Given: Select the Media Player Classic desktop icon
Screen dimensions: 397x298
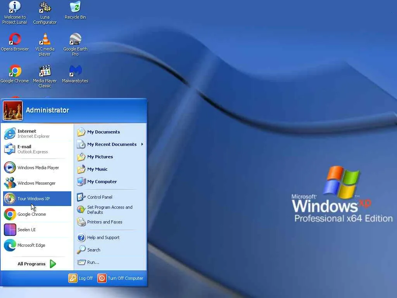Looking at the screenshot, I should click(x=45, y=76).
